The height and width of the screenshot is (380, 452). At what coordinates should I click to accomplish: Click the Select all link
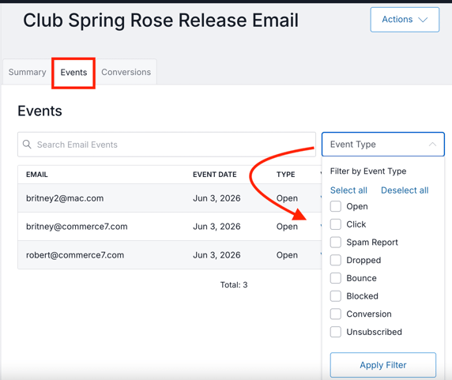click(x=348, y=190)
